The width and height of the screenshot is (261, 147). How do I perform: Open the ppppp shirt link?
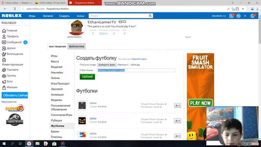[x=93, y=118]
